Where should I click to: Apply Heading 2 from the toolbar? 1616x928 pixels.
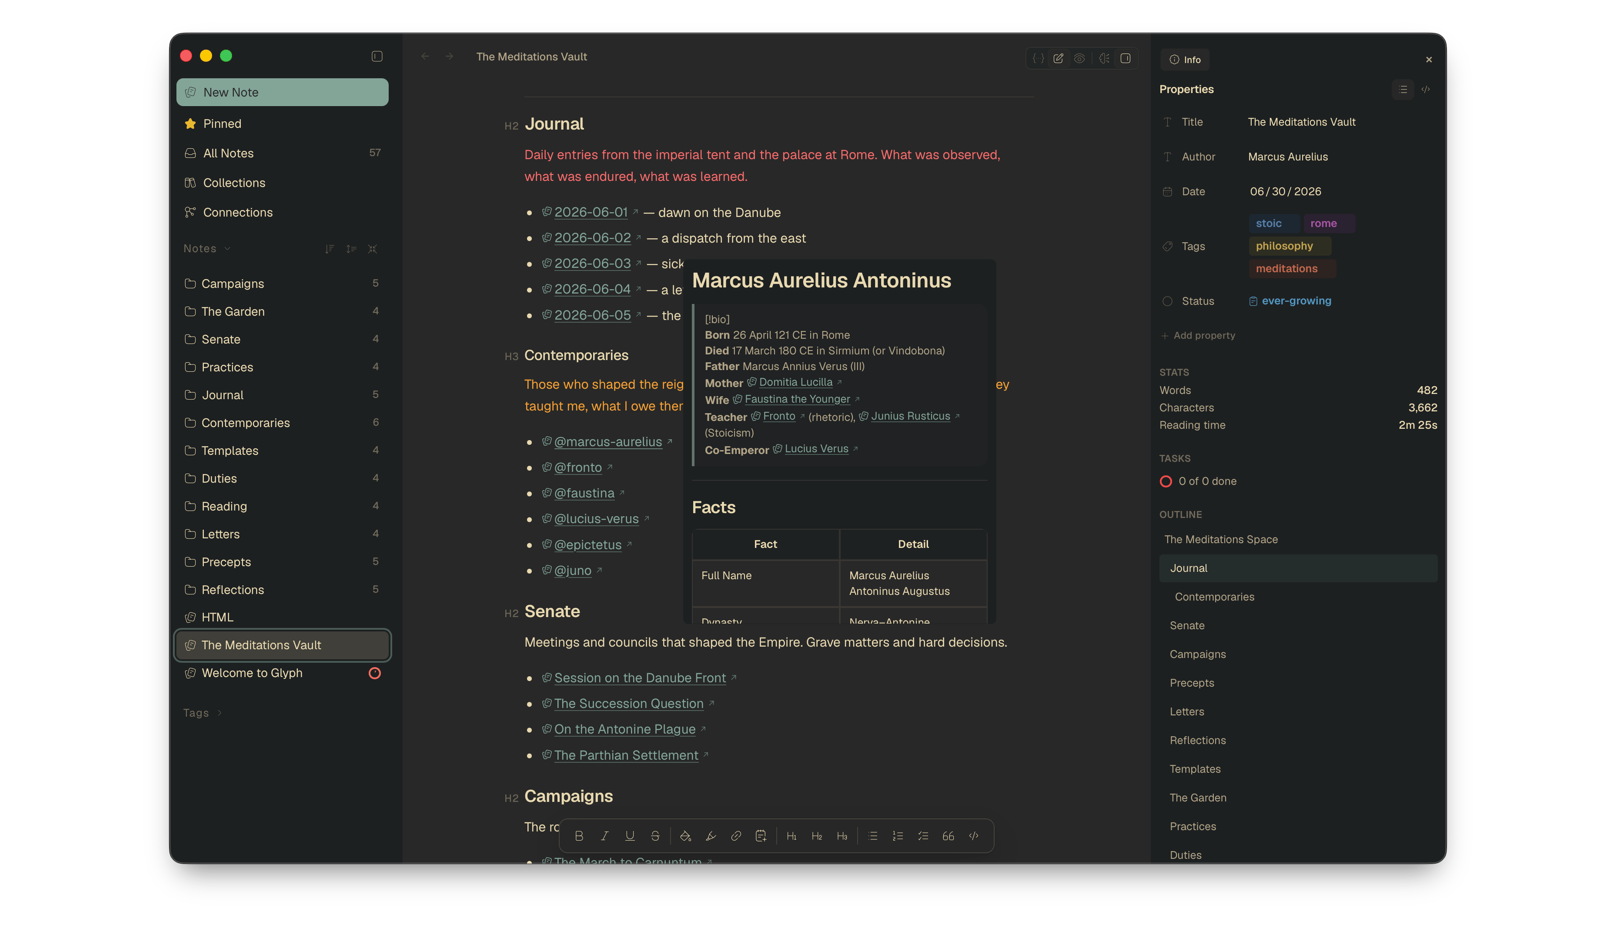817,835
